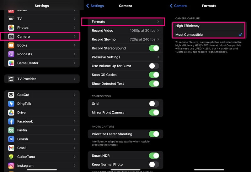The image size is (251, 172).
Task: Open the Game Center icon
Action: 11,63
